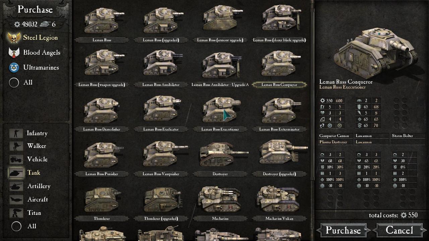Choose the Blood Angels winged emblem
Image resolution: width=429 pixels, height=241 pixels.
tap(14, 53)
